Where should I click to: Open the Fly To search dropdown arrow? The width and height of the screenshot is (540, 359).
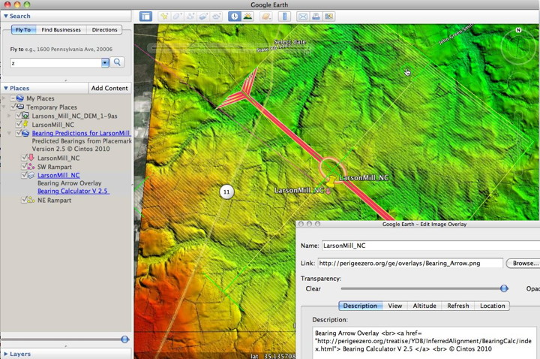click(x=105, y=63)
